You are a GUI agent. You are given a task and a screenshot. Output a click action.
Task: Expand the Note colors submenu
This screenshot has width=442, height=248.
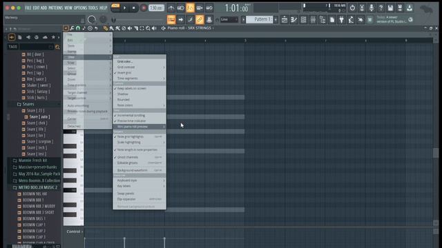tap(140, 105)
